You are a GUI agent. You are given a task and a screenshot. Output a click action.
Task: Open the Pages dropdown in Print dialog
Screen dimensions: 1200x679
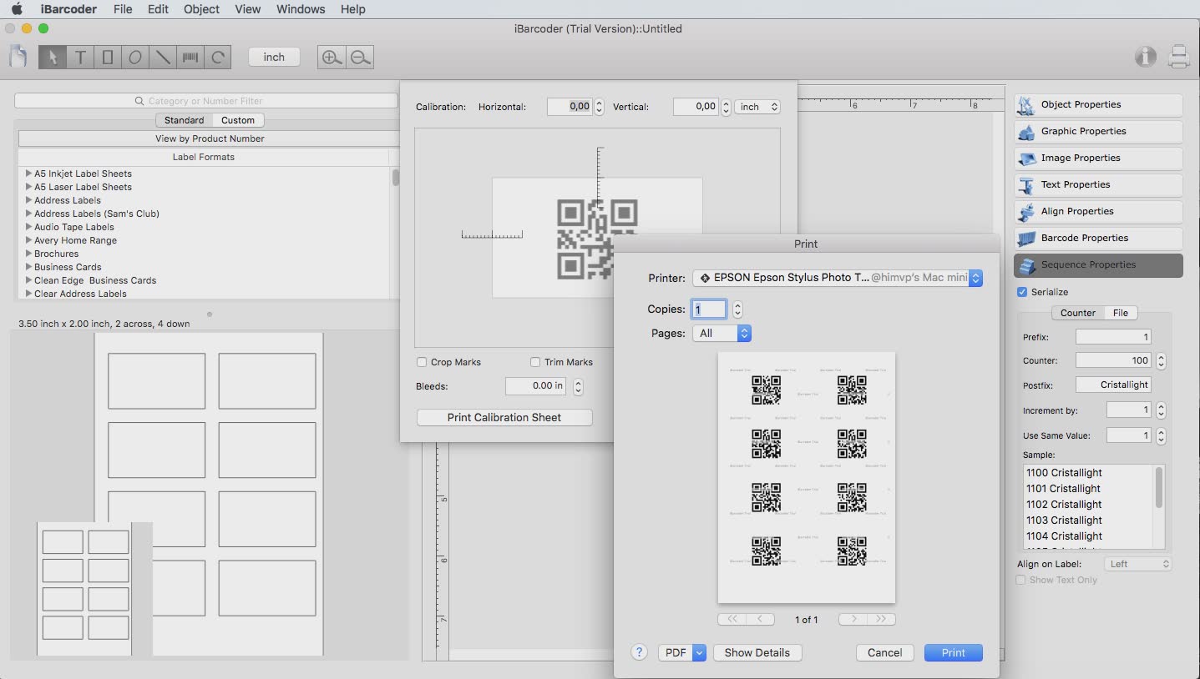pyautogui.click(x=722, y=333)
